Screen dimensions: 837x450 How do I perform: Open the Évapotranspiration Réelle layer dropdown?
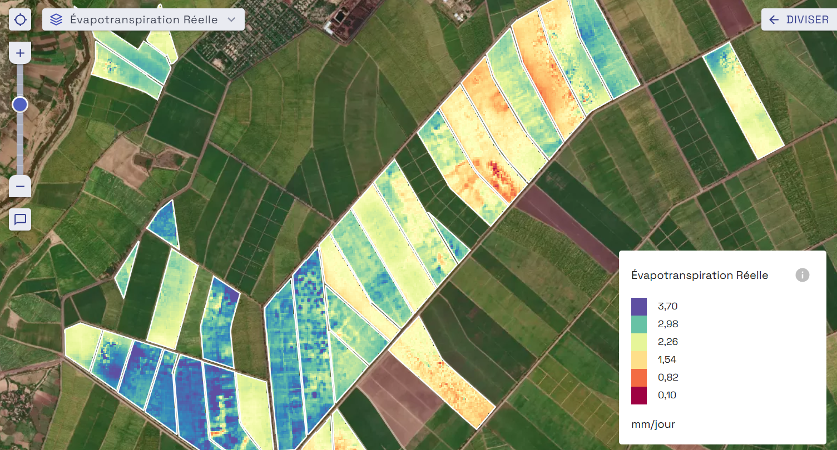pos(143,19)
